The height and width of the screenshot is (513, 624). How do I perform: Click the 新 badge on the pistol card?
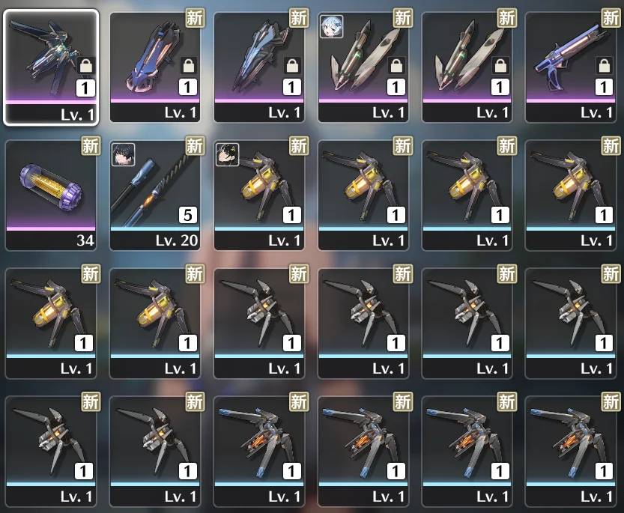611,18
